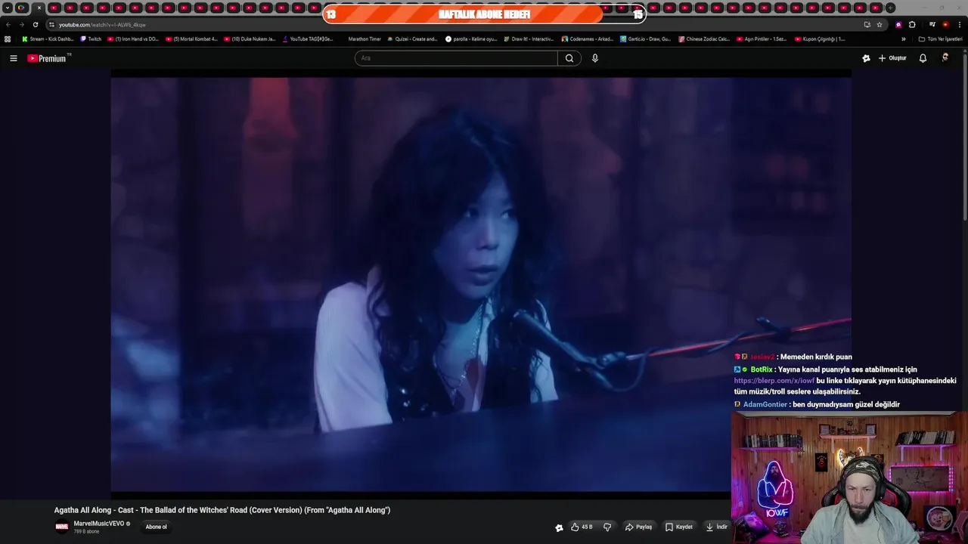This screenshot has width=968, height=544.
Task: Open the tab search dropdown arrow
Action: click(8, 8)
